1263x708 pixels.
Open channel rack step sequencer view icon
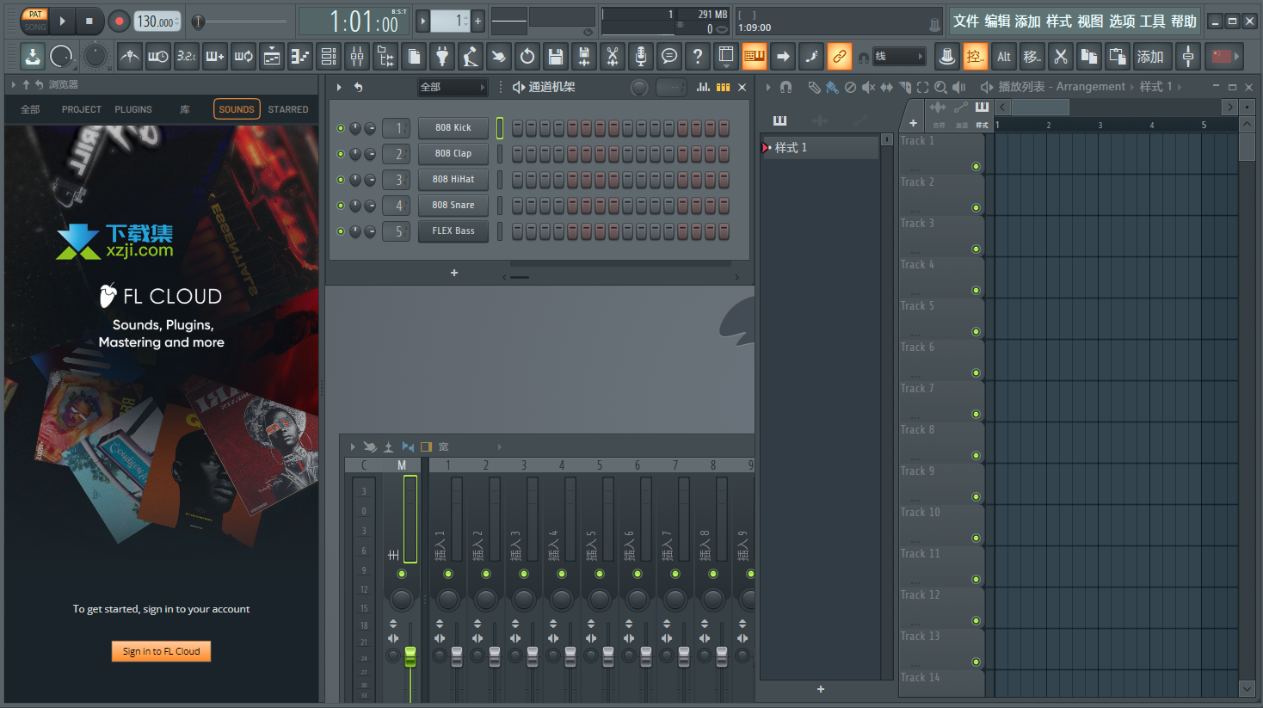pyautogui.click(x=724, y=87)
